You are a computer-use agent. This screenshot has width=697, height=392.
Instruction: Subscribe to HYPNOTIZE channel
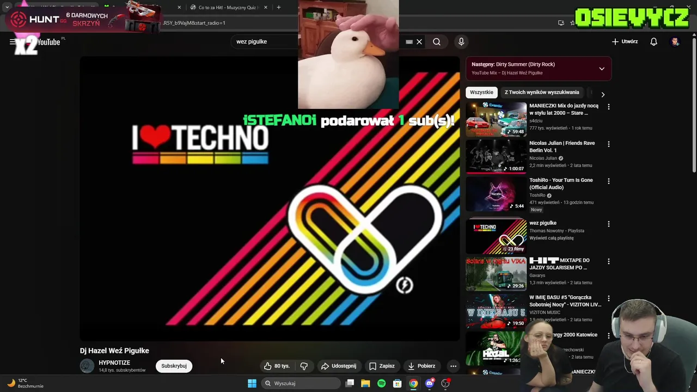(x=174, y=366)
